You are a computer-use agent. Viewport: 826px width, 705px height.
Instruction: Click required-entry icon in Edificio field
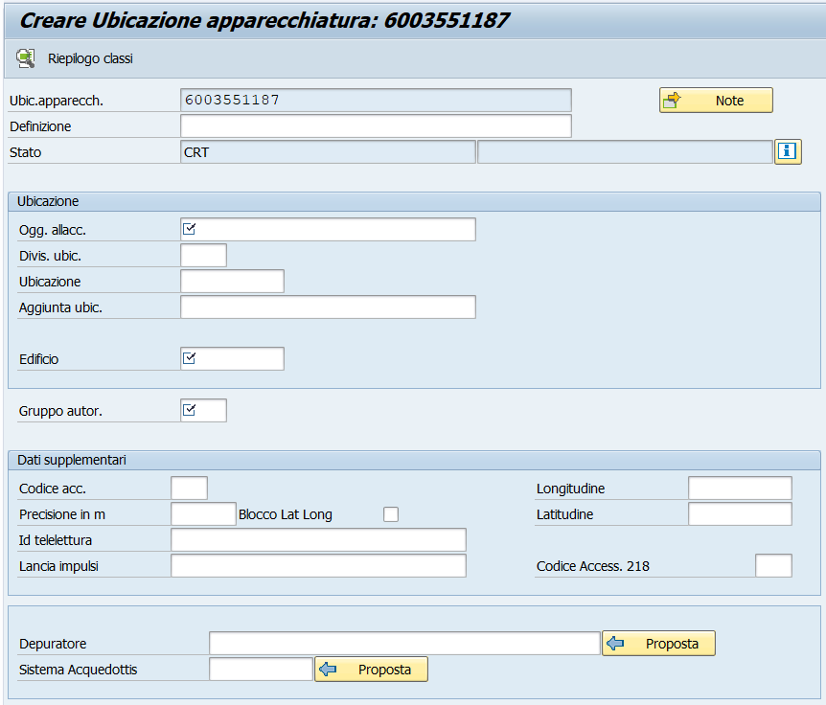tap(189, 358)
